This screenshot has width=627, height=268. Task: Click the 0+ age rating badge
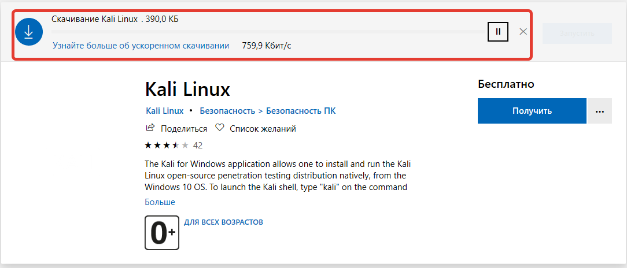(162, 233)
